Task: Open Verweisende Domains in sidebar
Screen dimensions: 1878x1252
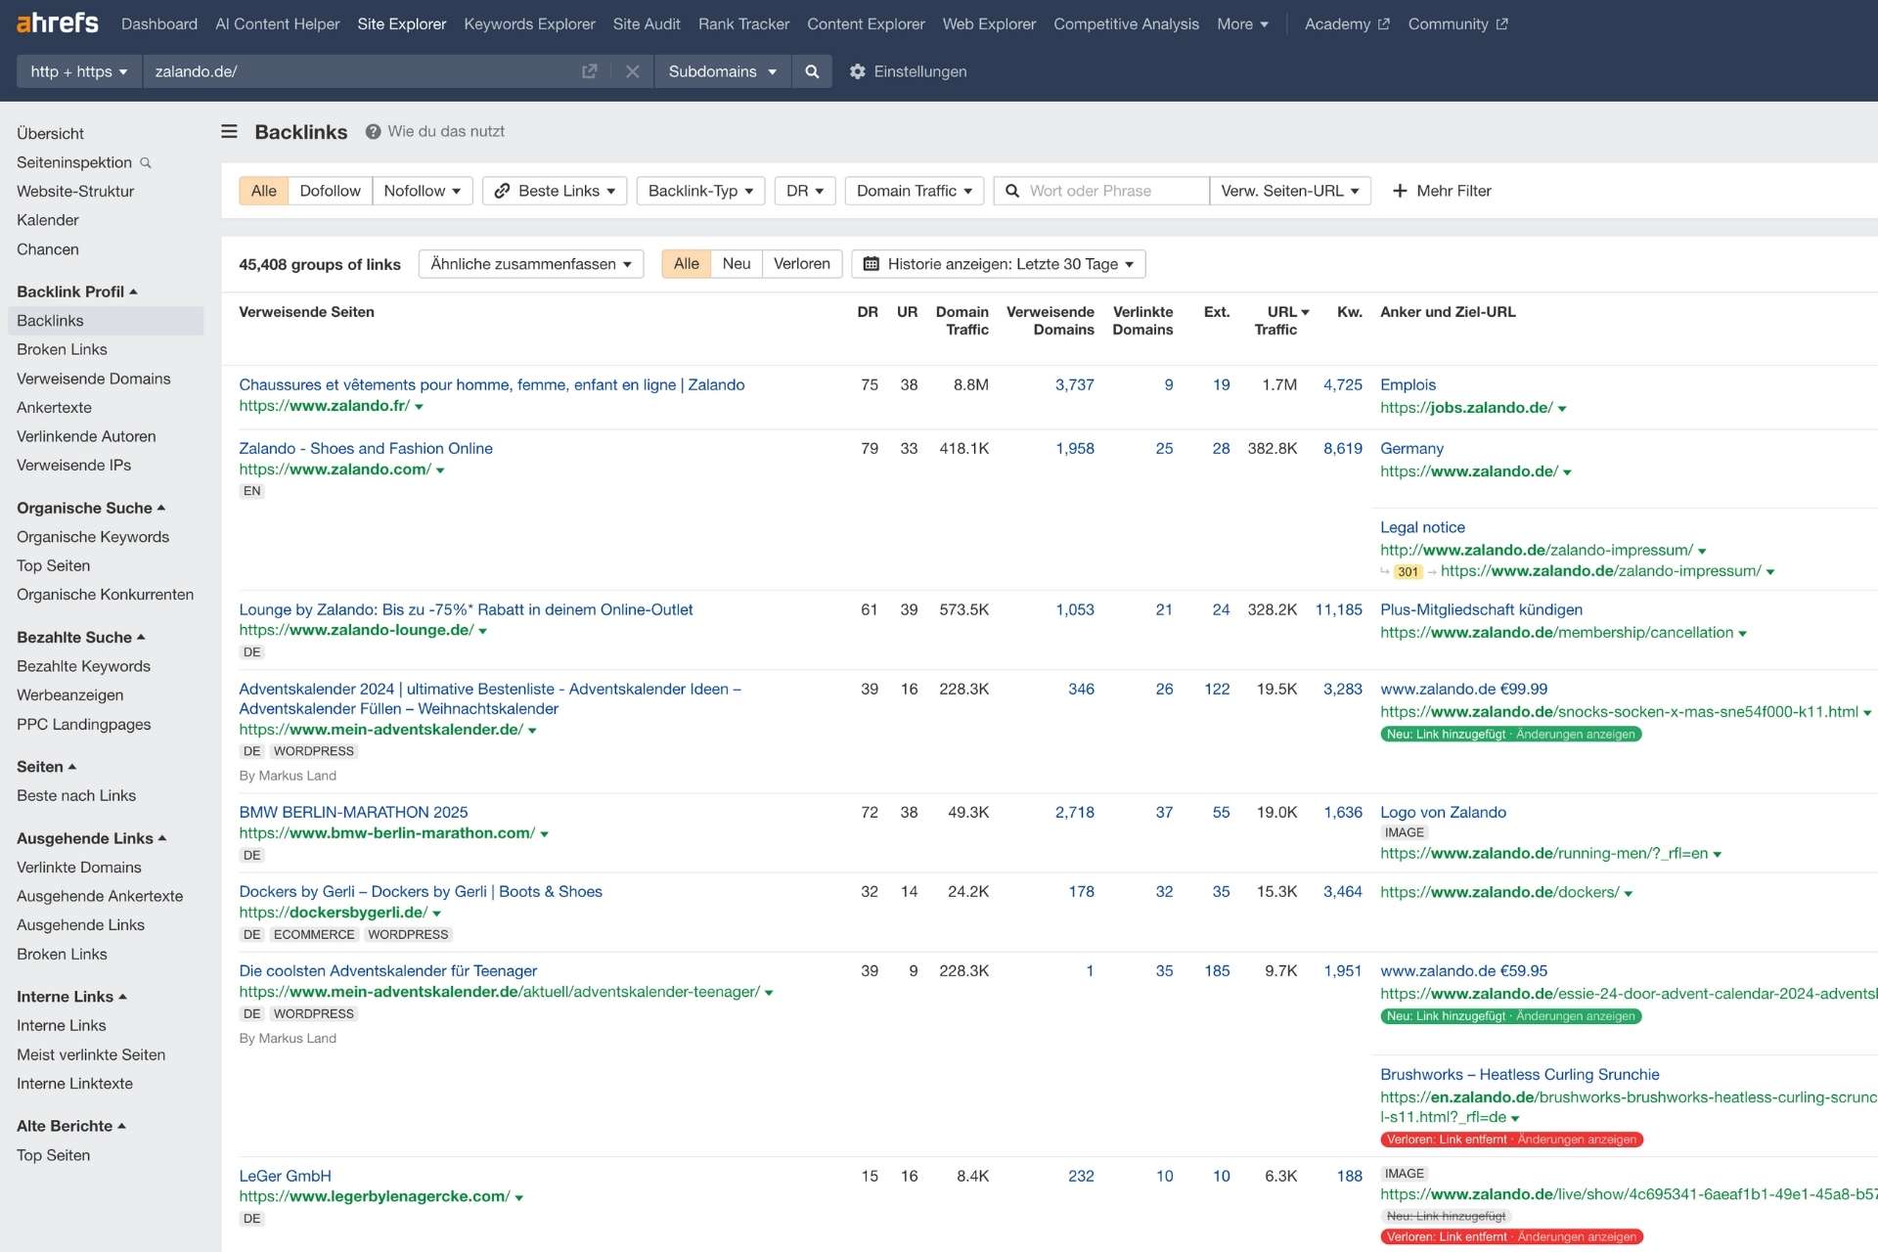Action: [93, 379]
